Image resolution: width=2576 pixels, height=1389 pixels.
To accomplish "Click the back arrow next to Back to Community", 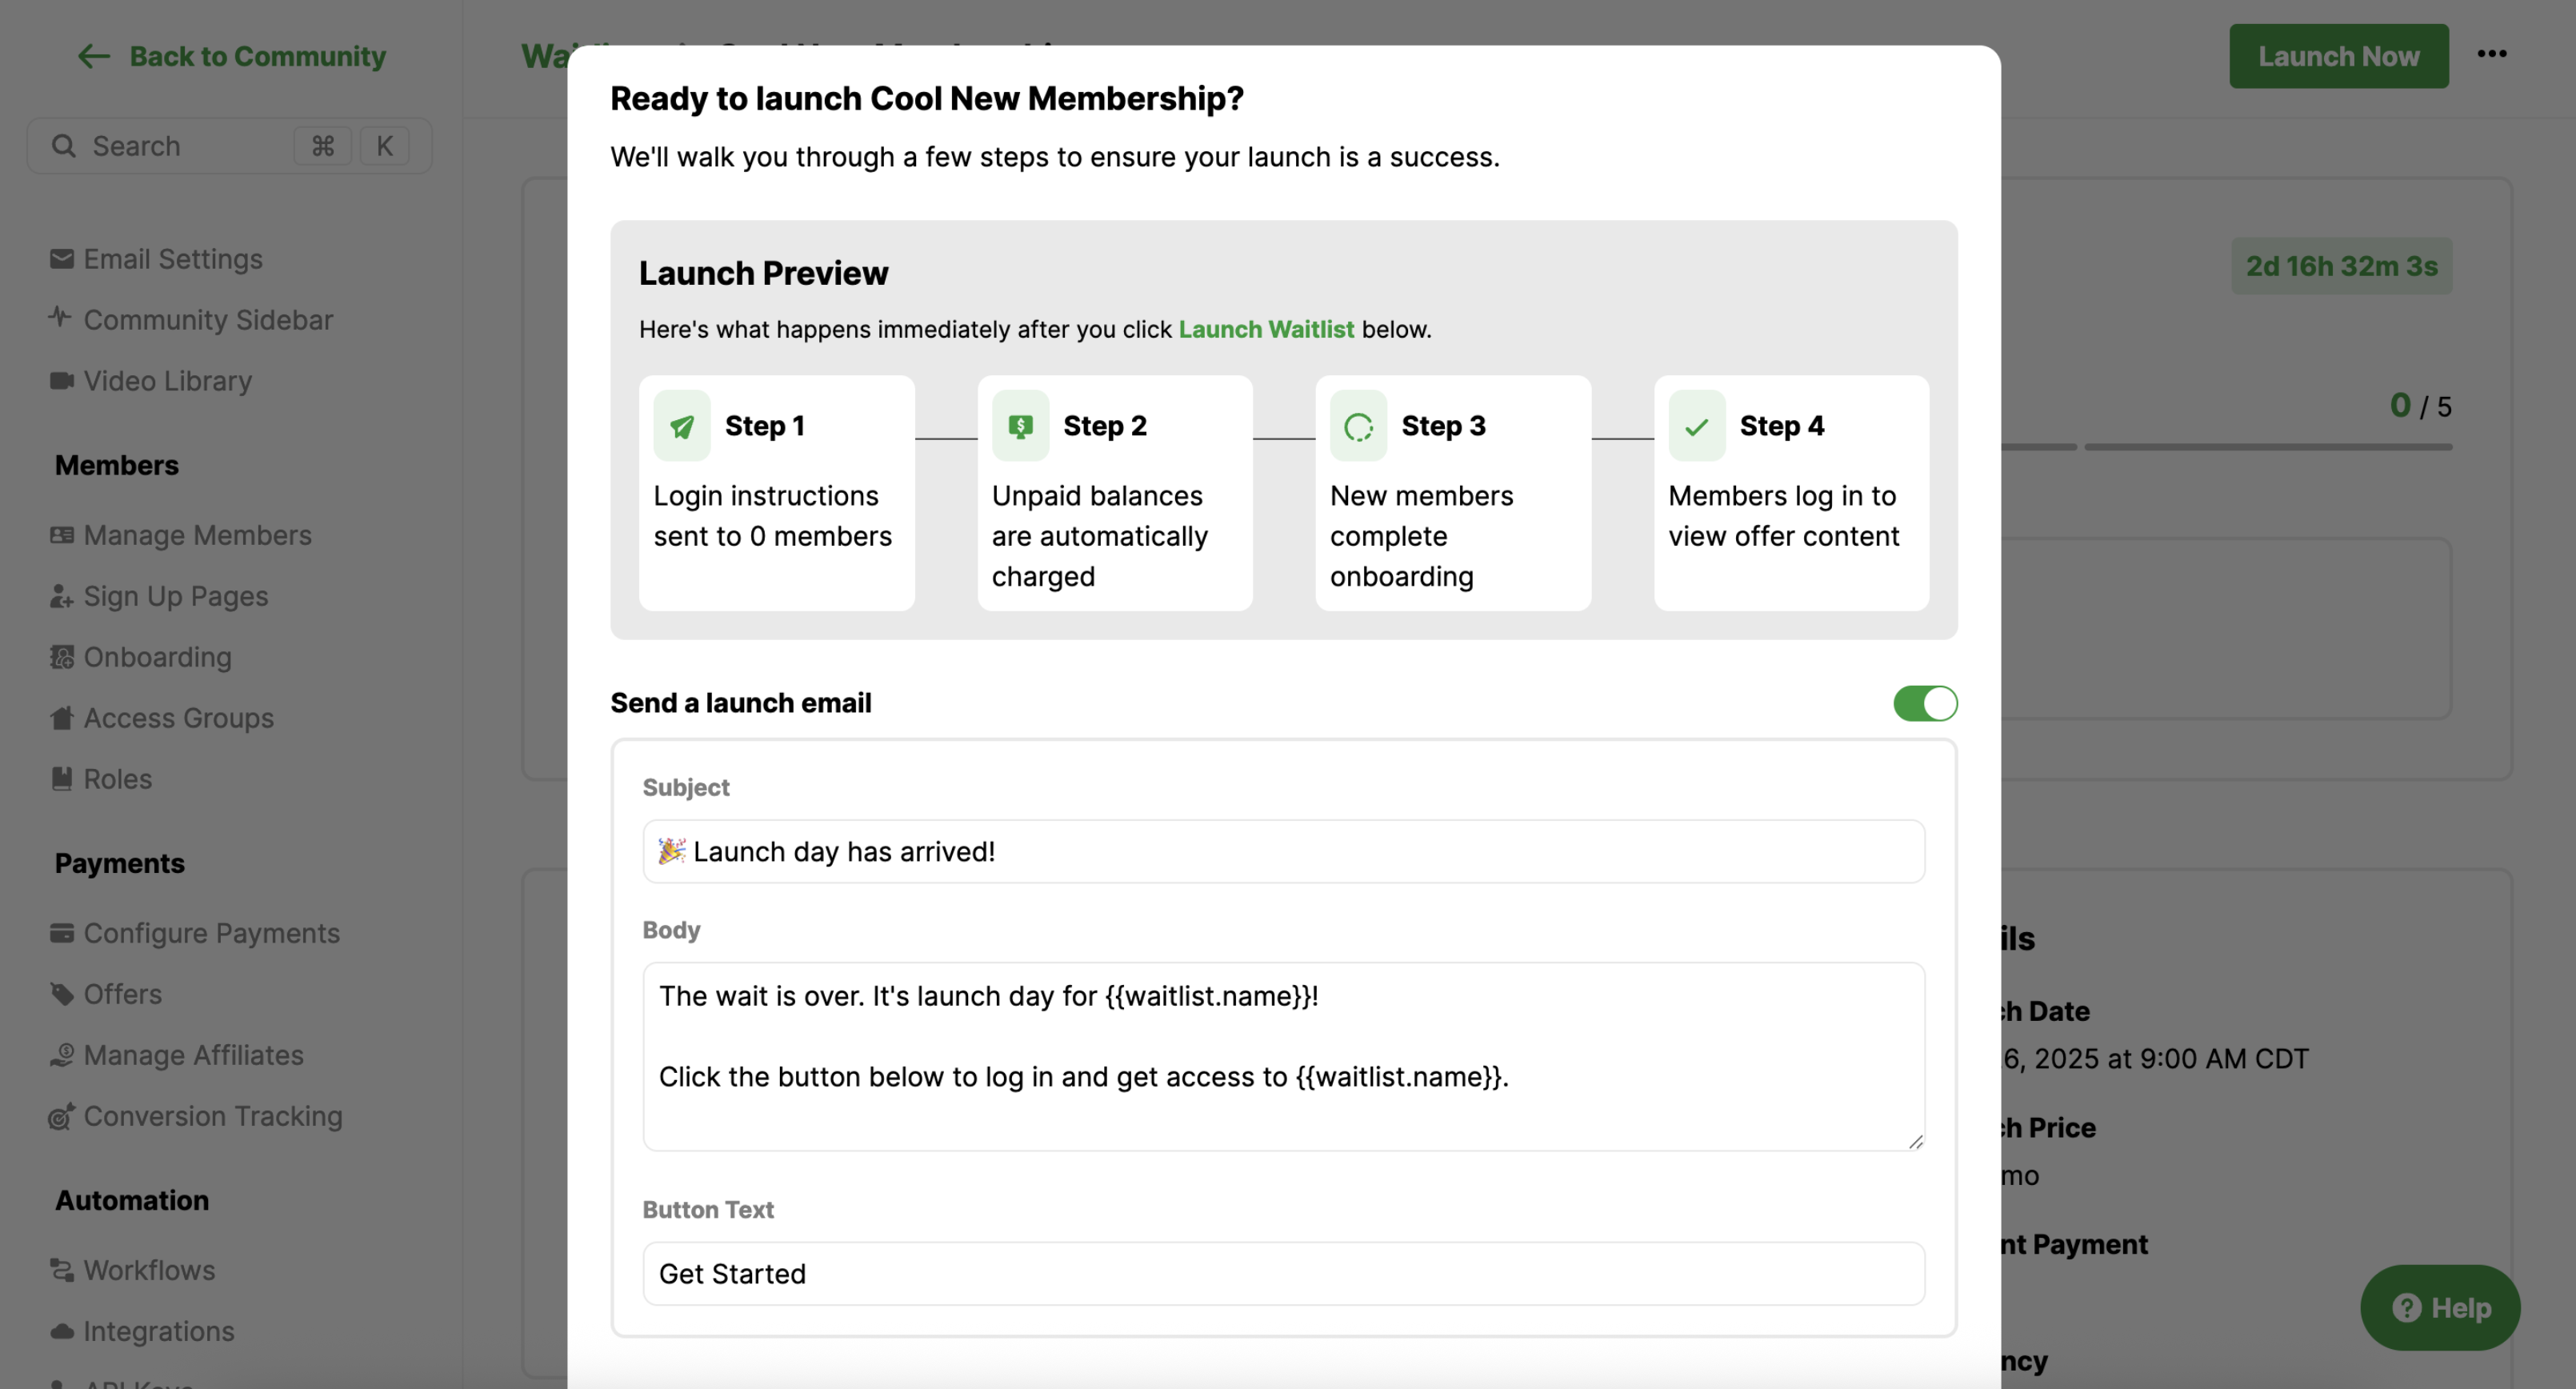I will (x=93, y=56).
